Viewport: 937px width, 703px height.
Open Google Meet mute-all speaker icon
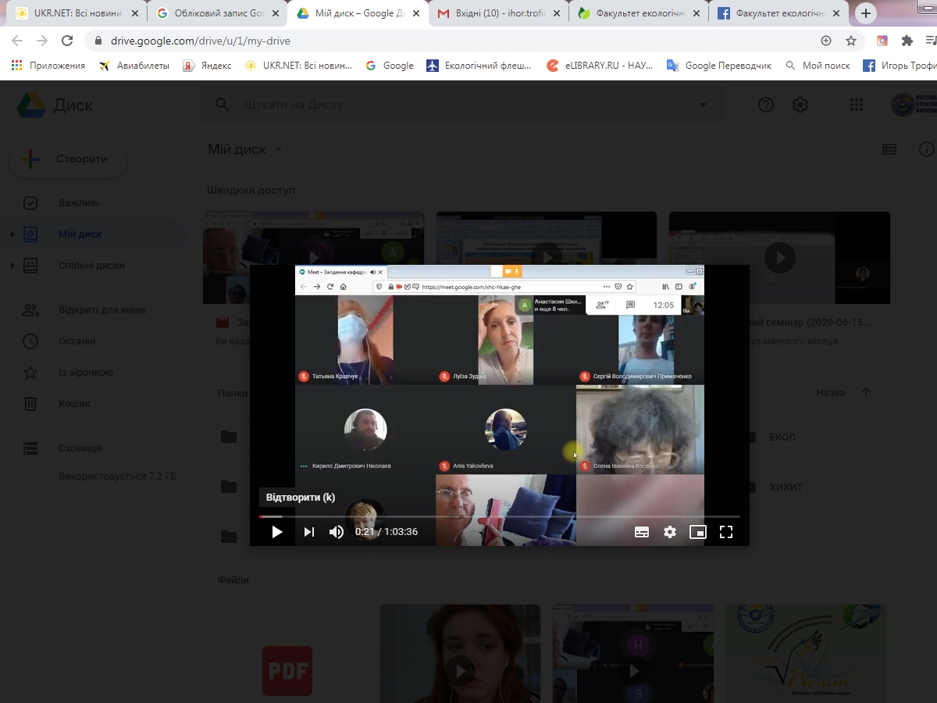coord(373,272)
